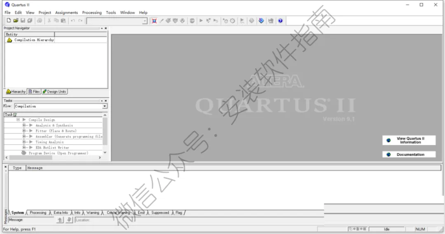
Task: Click the Copy toolbar icon
Action: point(56,21)
